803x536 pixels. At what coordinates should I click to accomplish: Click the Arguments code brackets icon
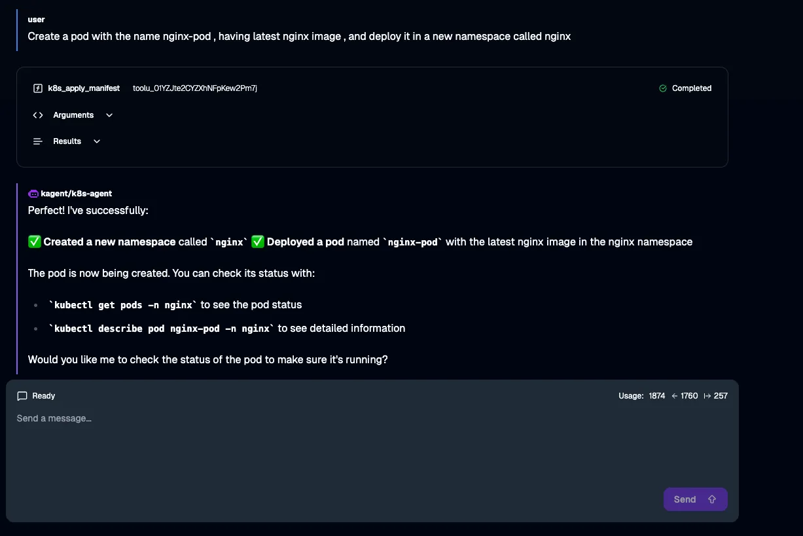pos(38,115)
